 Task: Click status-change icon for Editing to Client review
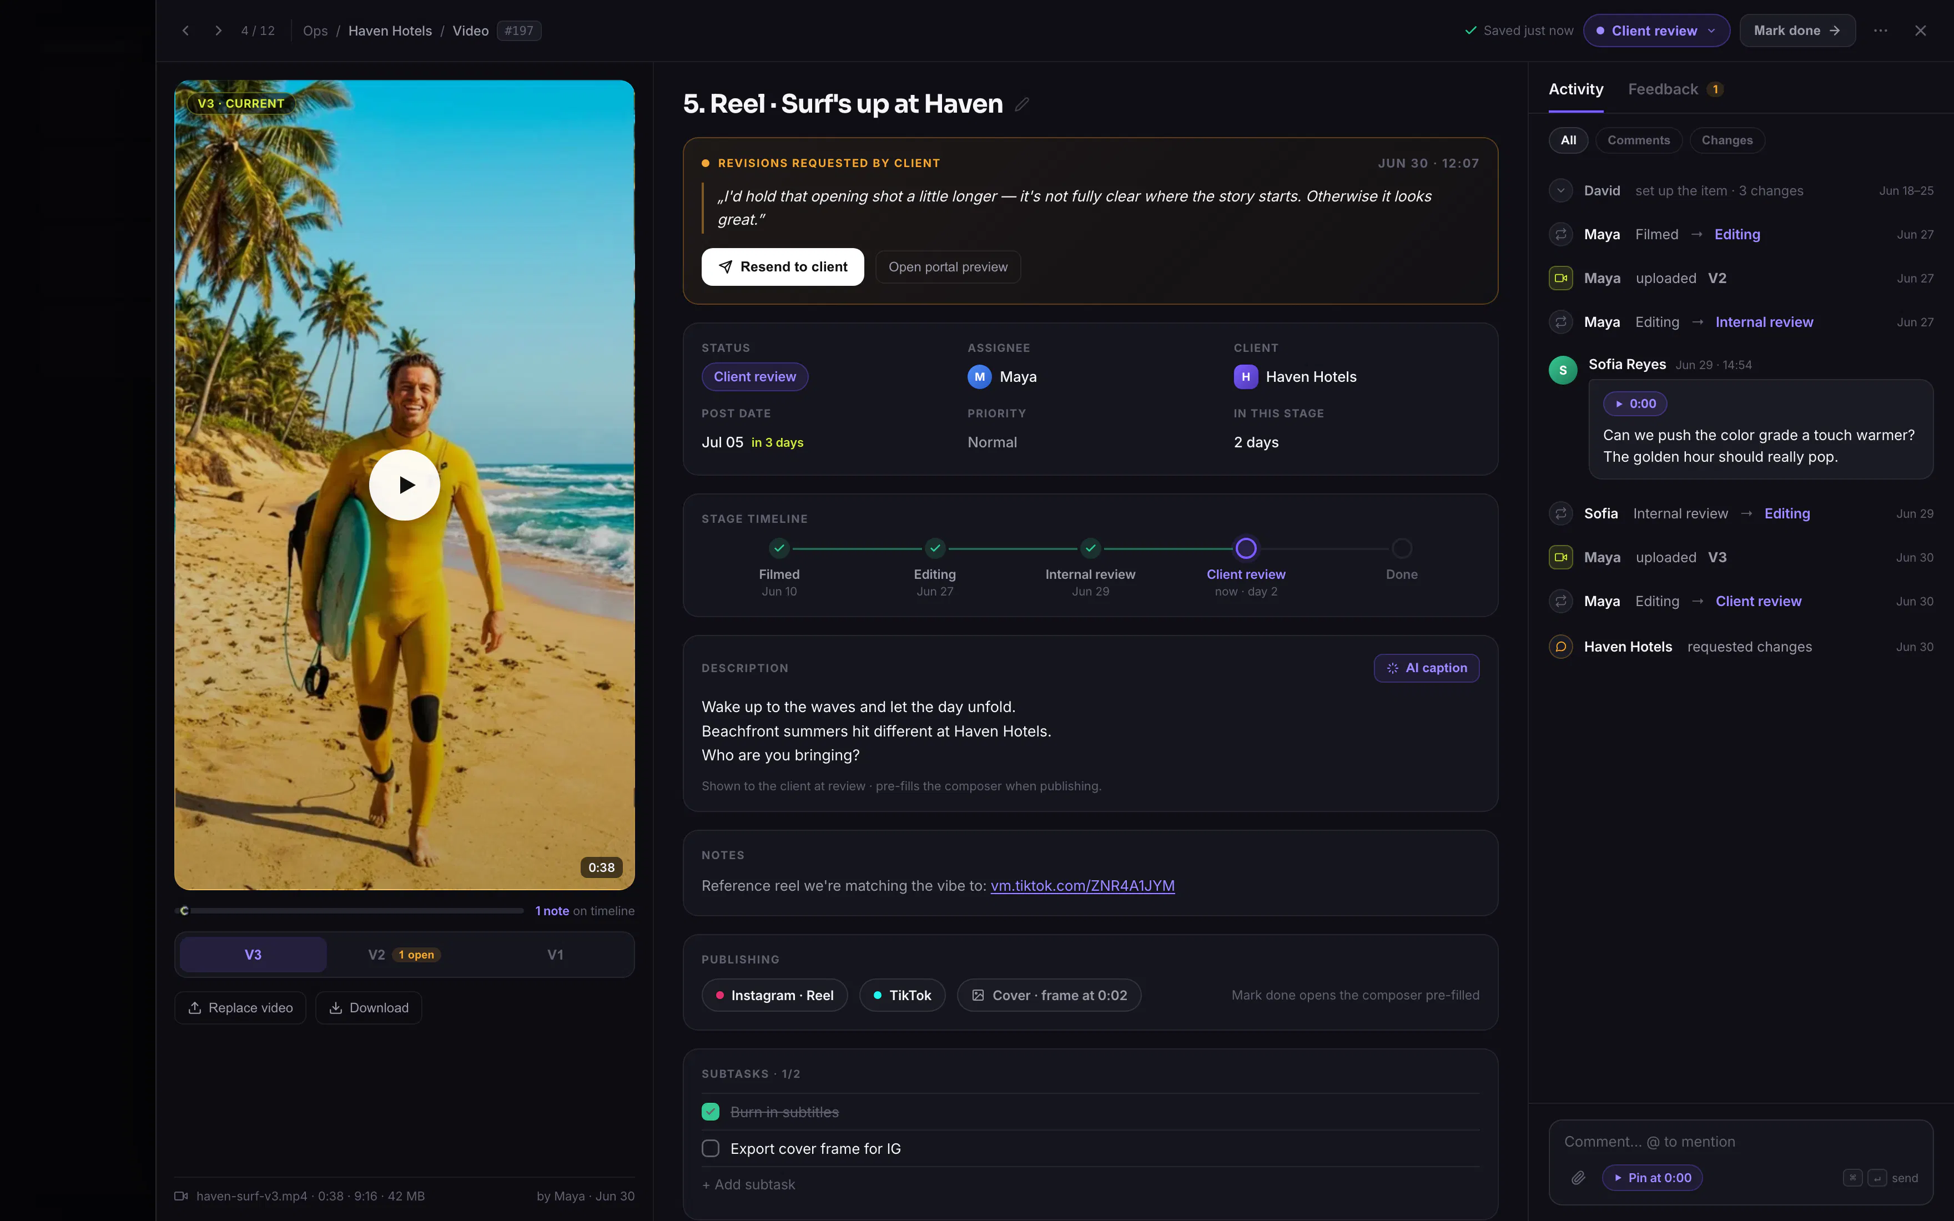coord(1561,602)
